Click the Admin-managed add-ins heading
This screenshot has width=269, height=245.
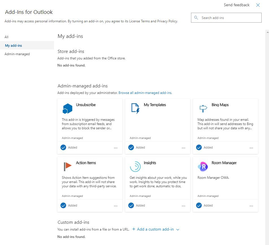click(x=83, y=86)
